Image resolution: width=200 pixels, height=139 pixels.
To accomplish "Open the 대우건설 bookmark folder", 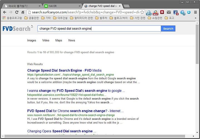I will click(60, 18).
